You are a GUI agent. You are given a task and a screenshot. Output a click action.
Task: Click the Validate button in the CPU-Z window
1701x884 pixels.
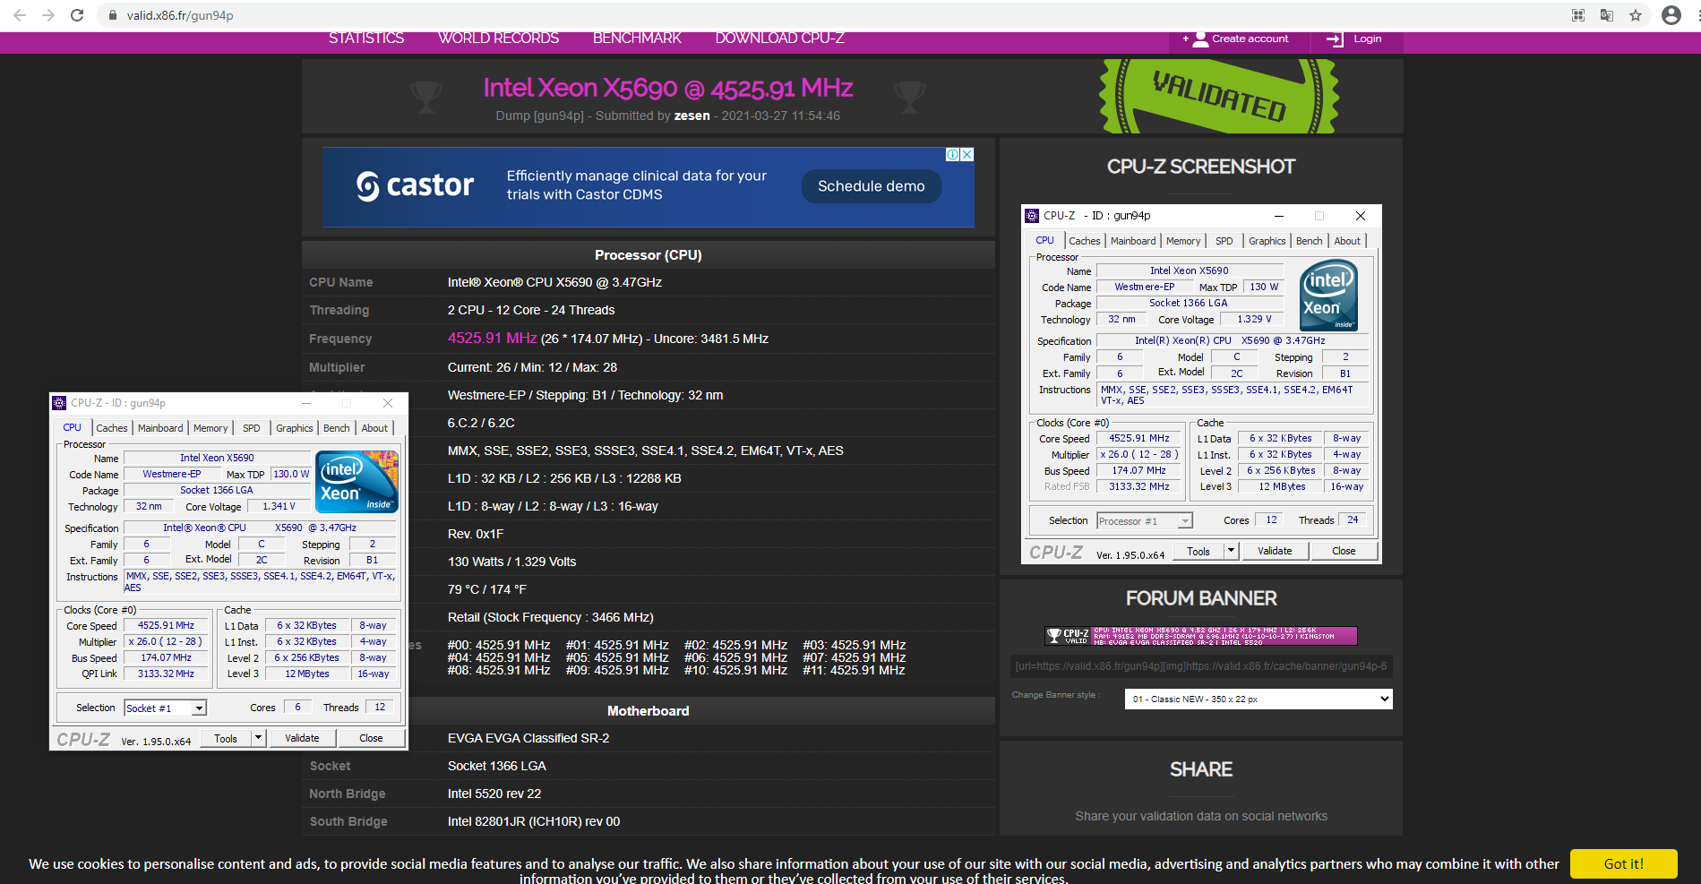click(302, 738)
